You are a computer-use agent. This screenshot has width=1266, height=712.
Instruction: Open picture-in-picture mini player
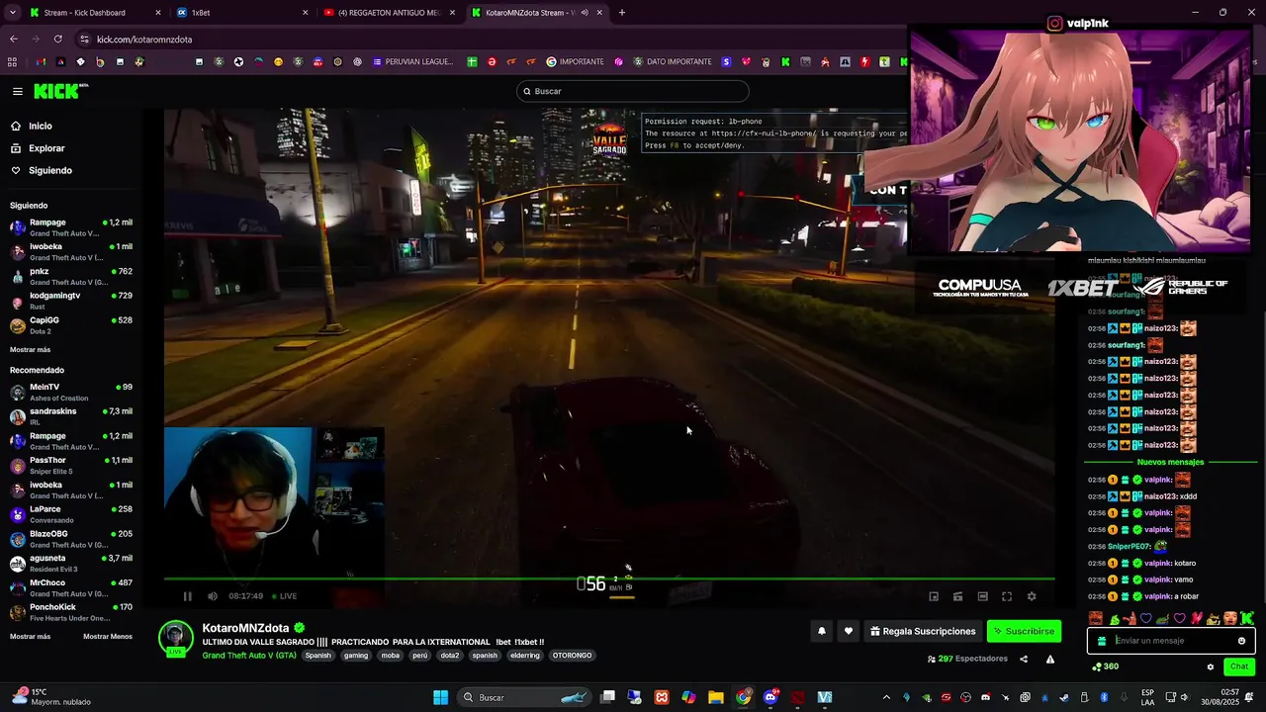[934, 596]
